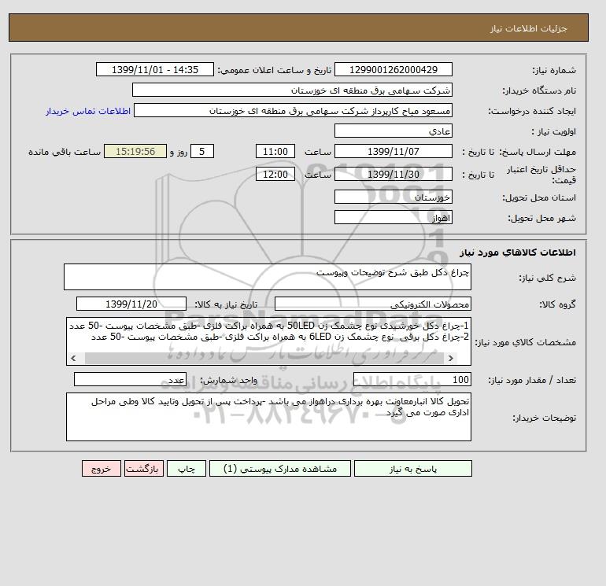Click the horizontal scrollbar track in specifications

click(264, 358)
